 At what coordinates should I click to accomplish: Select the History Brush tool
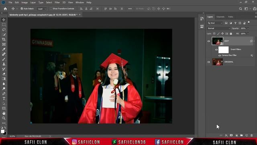click(x=4, y=69)
